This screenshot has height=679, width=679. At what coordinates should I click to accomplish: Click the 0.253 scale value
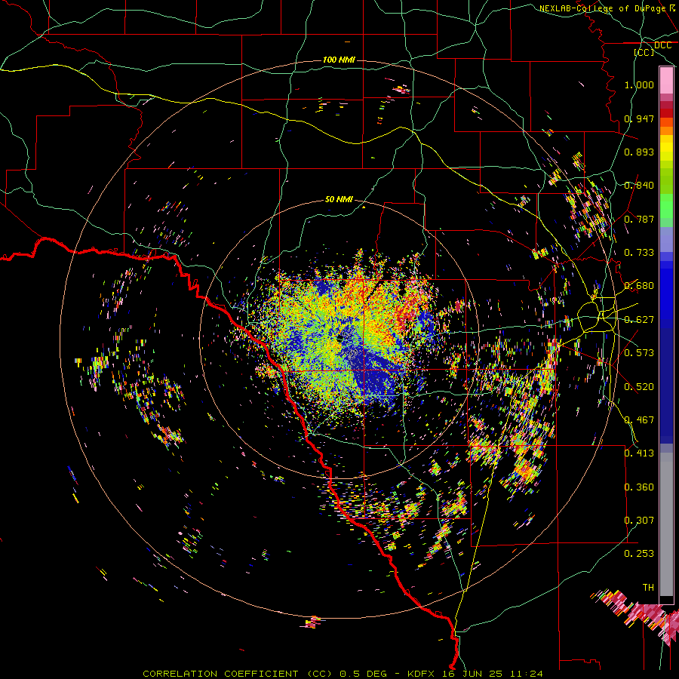tap(639, 554)
